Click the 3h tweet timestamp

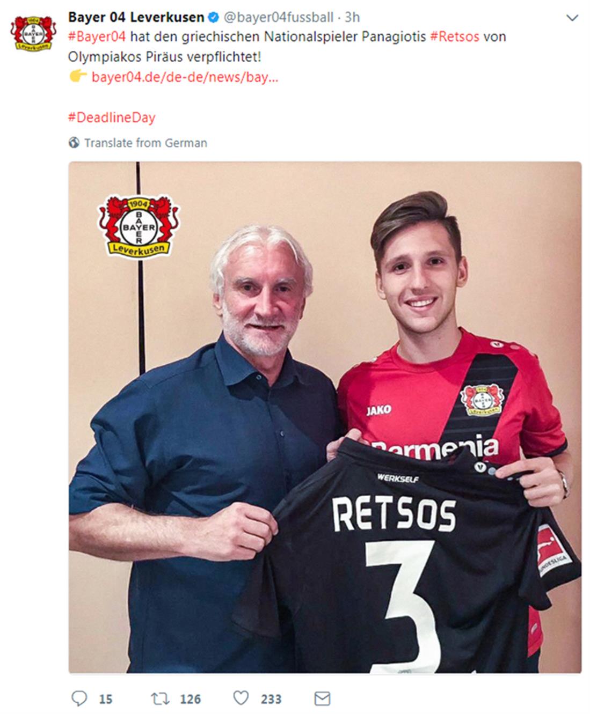tap(352, 17)
